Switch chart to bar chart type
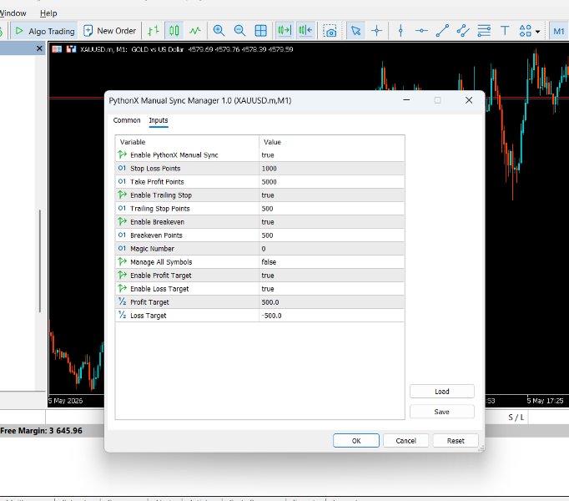This screenshot has width=569, height=501. click(154, 31)
